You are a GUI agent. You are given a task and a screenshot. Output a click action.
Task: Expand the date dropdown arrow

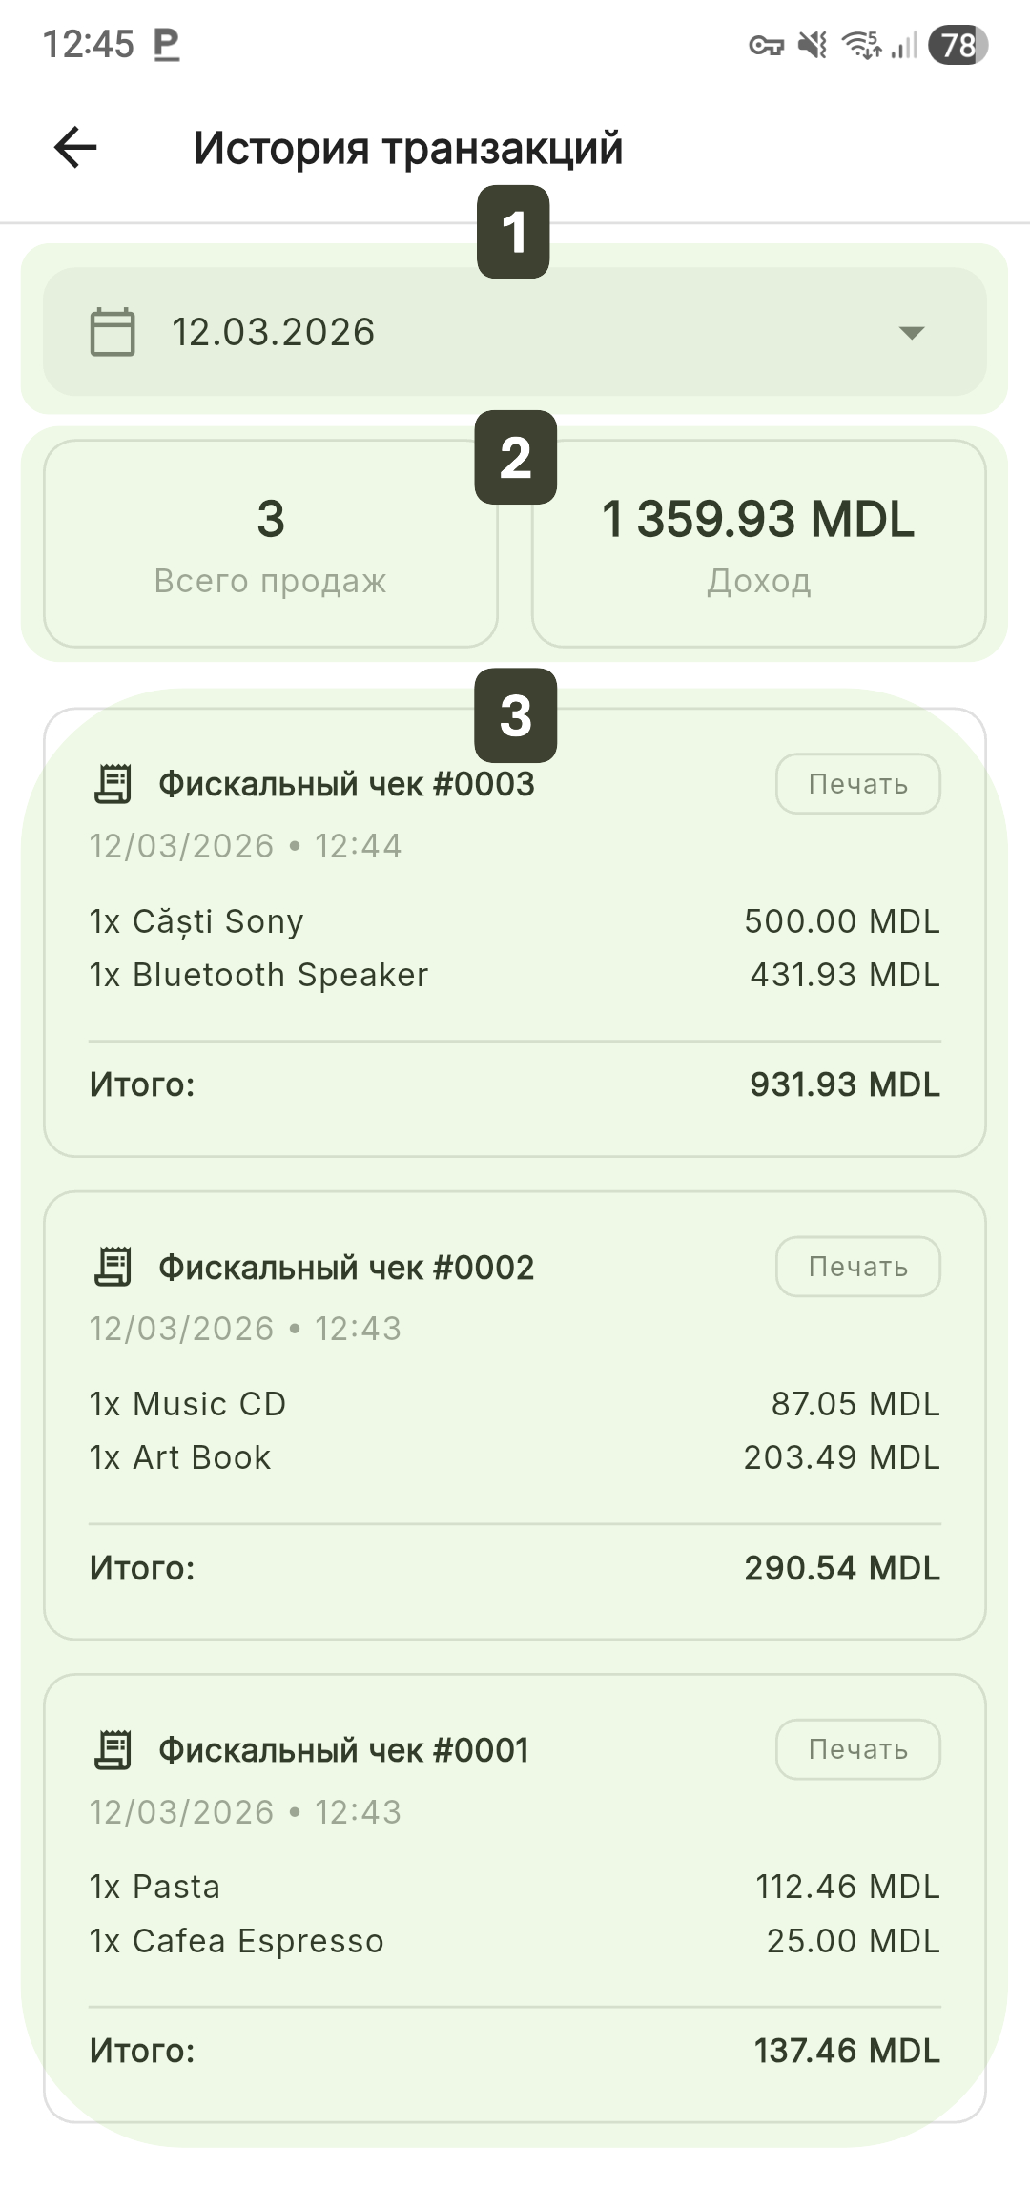(x=912, y=333)
